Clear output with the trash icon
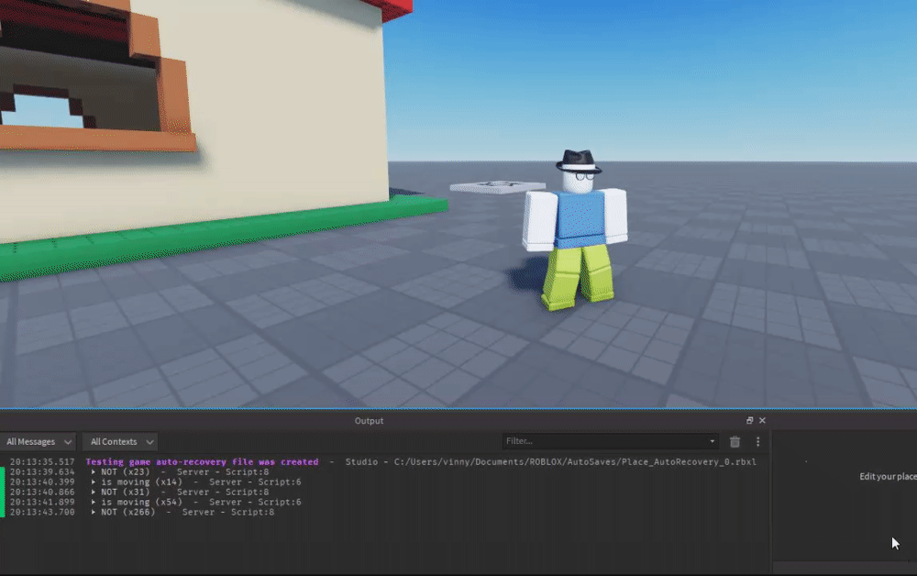Viewport: 917px width, 576px height. pos(735,441)
